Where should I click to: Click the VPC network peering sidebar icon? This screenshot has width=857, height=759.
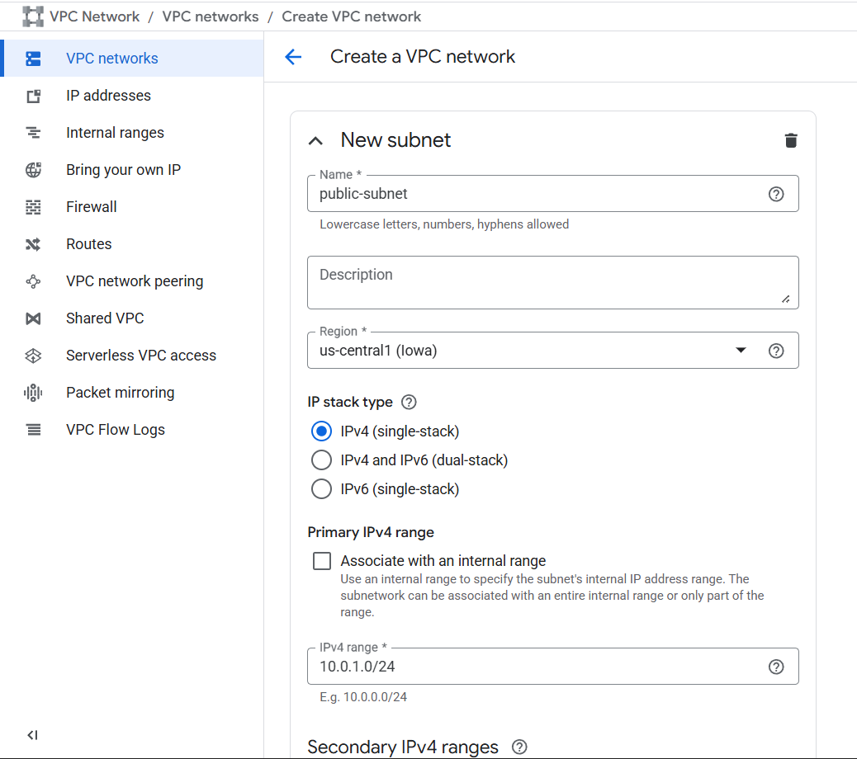click(33, 281)
